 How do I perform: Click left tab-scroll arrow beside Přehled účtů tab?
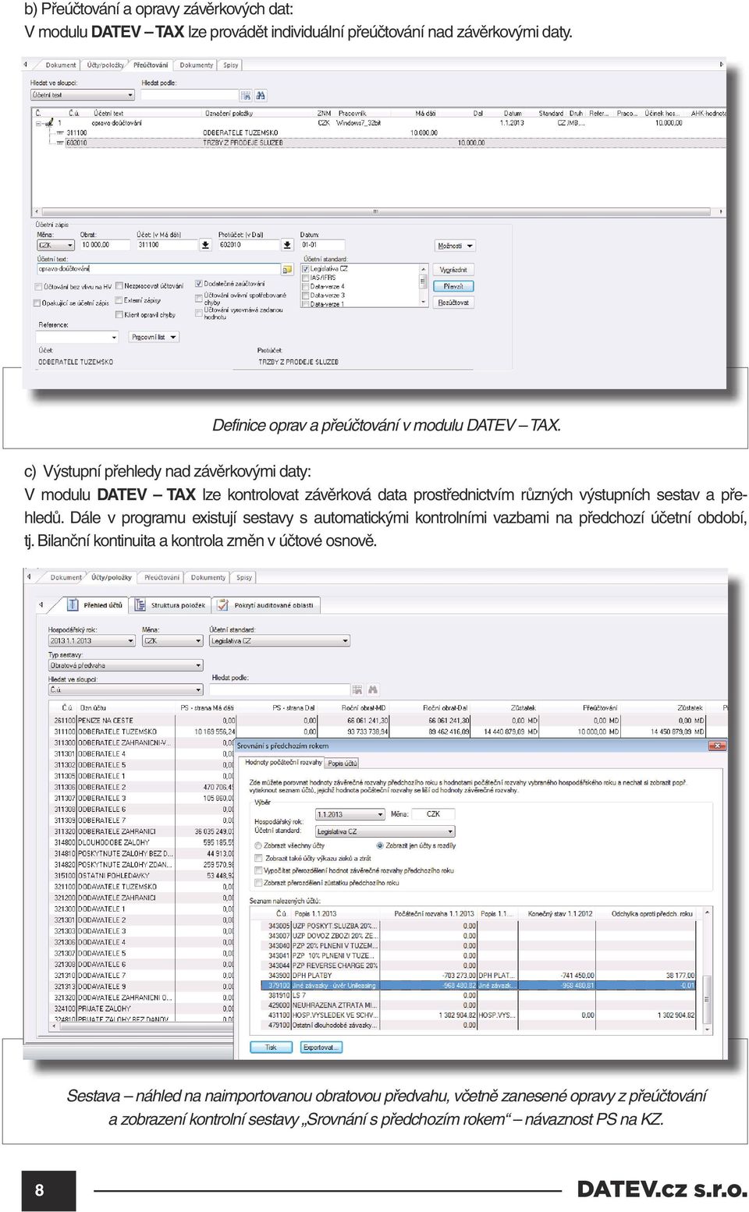point(41,605)
